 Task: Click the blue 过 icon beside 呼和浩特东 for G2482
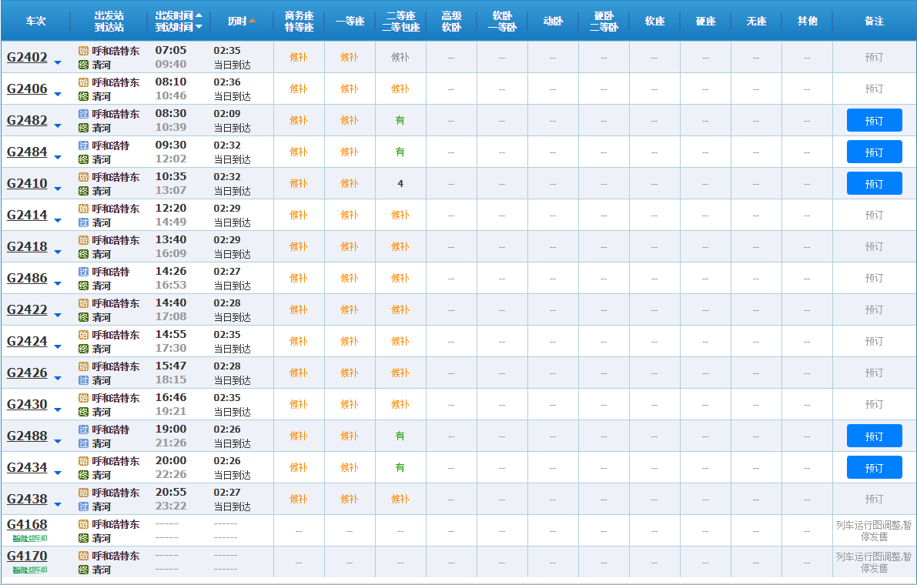click(83, 114)
